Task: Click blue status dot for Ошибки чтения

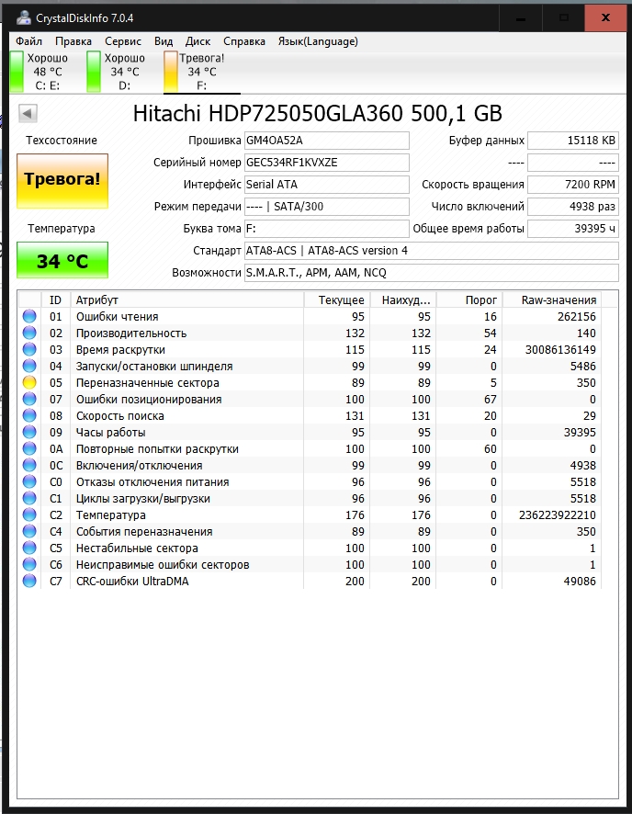Action: (x=29, y=317)
